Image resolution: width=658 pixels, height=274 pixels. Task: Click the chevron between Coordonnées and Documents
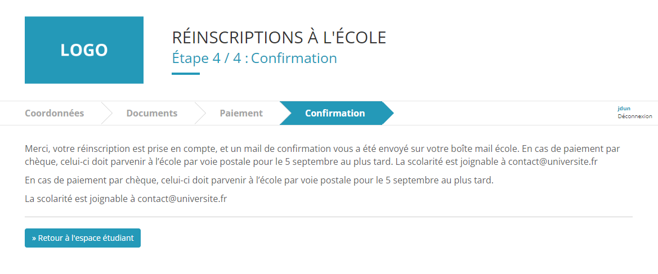click(107, 113)
